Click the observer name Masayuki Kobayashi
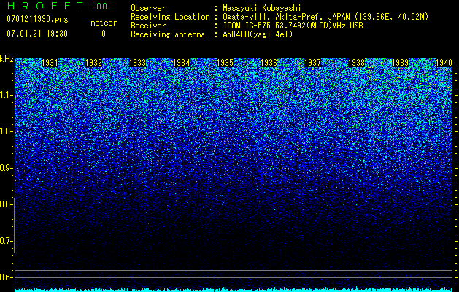This screenshot has width=459, height=292. pyautogui.click(x=262, y=8)
